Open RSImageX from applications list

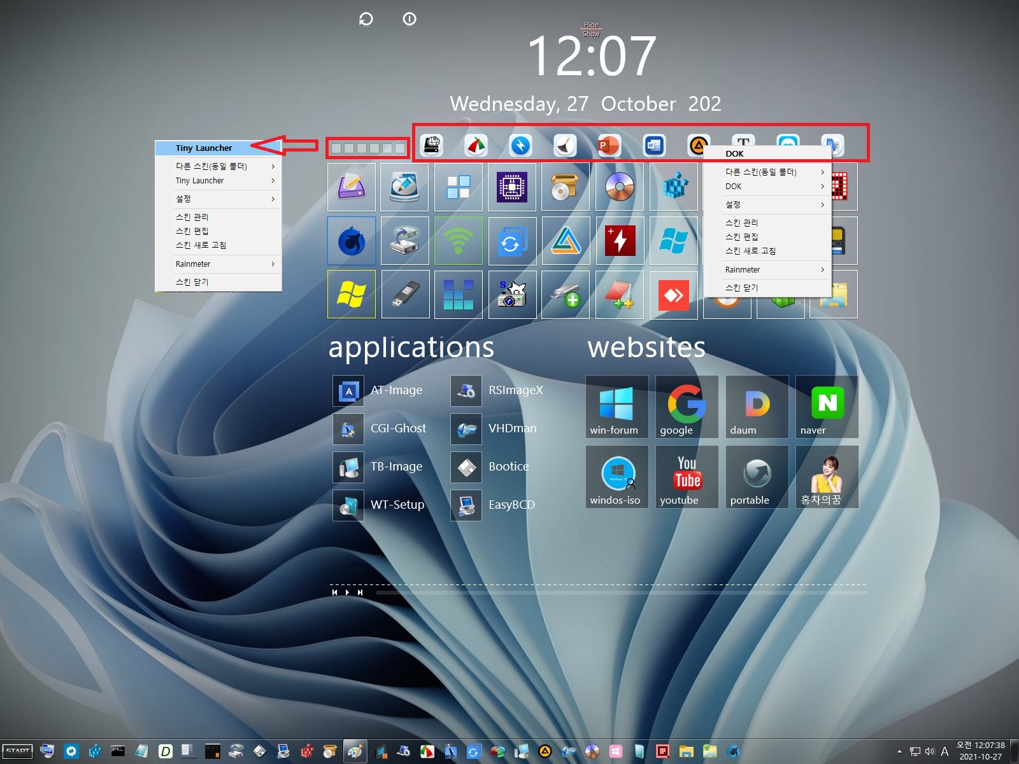click(x=497, y=390)
